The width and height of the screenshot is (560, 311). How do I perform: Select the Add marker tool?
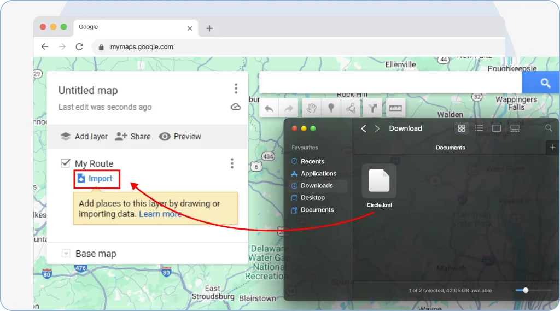[331, 108]
